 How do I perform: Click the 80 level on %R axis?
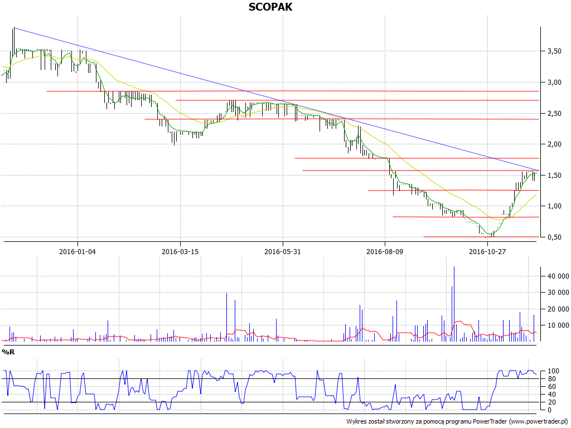(551, 379)
